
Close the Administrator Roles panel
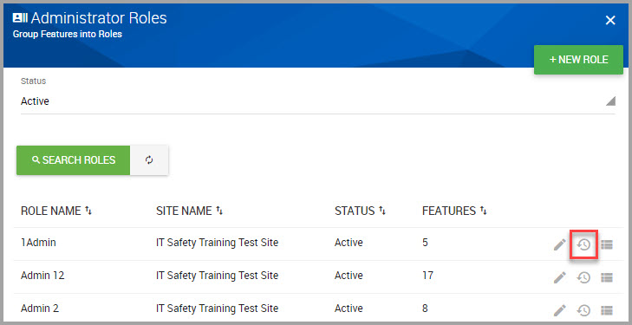610,20
